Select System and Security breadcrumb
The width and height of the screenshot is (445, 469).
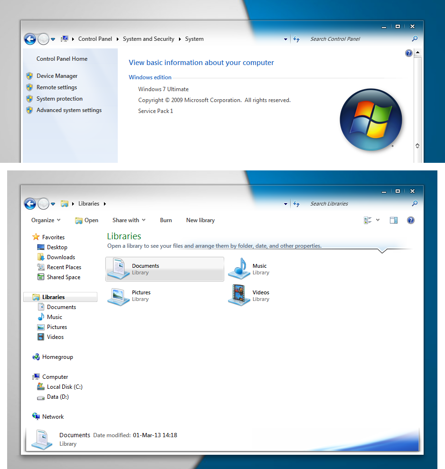pyautogui.click(x=149, y=39)
